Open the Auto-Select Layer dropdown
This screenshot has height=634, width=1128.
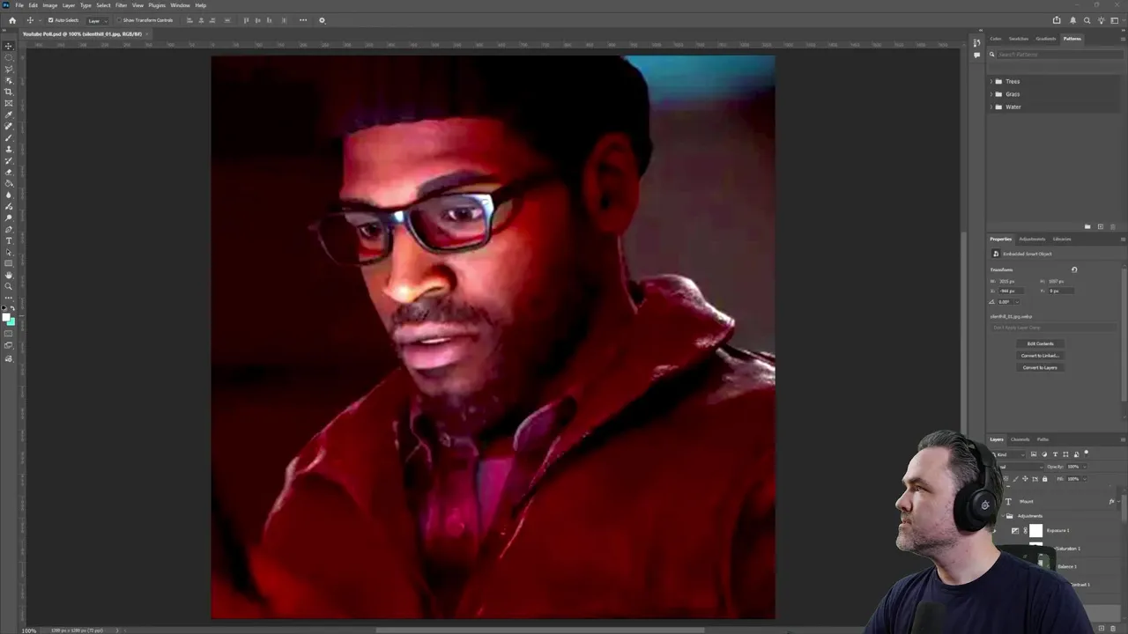pos(96,20)
